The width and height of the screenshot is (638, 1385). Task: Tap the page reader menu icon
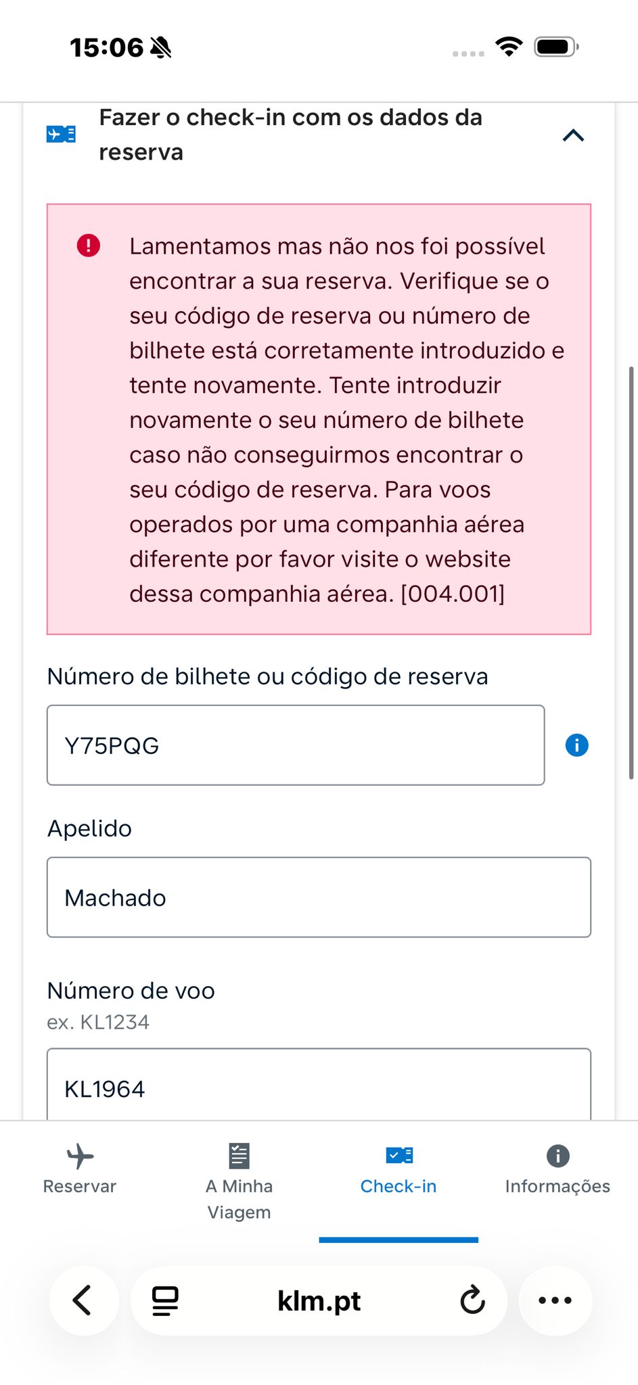165,1300
